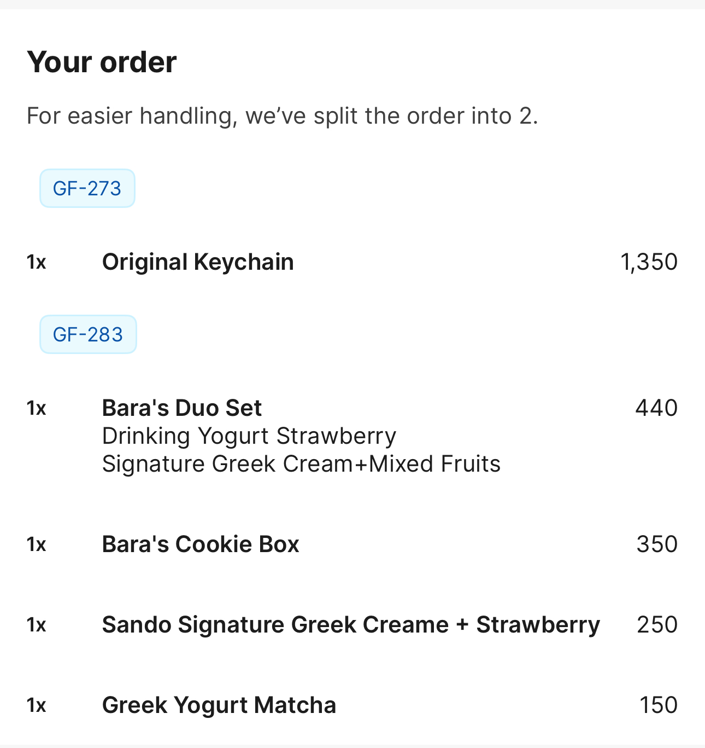Viewport: 705px width, 748px height.
Task: Click the Bara's Duo Set quantity 1x
Action: point(36,408)
